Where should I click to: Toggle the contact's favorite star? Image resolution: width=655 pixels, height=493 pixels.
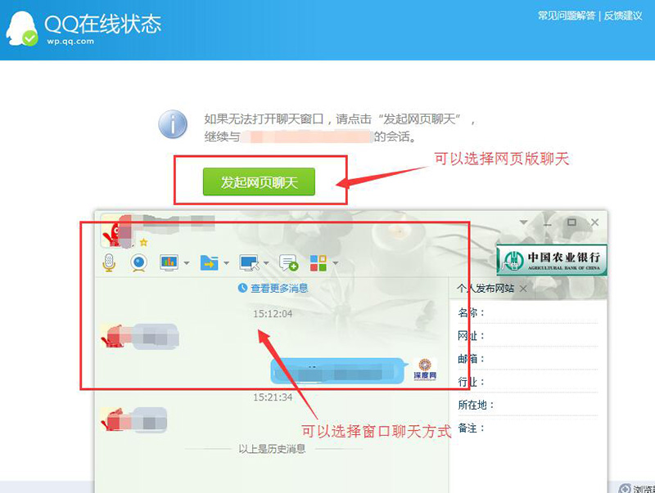click(142, 241)
